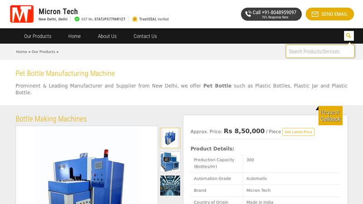
Task: Click the Automation Grade value Automatic
Action: pyautogui.click(x=256, y=179)
